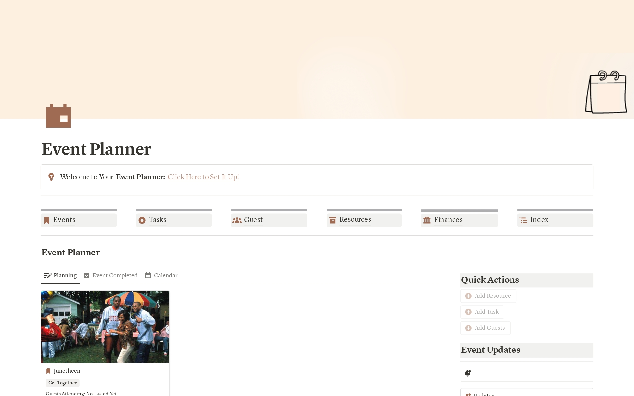The width and height of the screenshot is (634, 396).
Task: Expand the Quick Actions section
Action: click(490, 279)
